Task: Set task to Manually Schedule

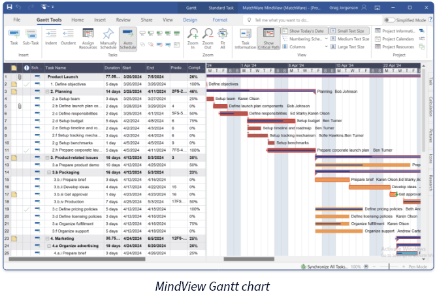Action: point(108,39)
